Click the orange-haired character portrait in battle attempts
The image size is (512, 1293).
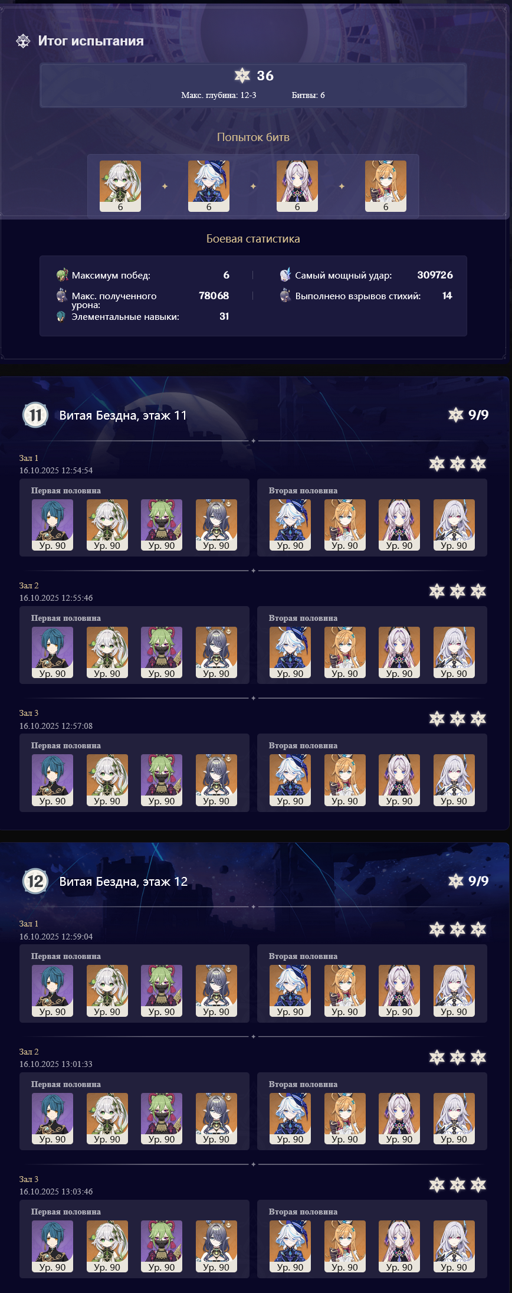click(386, 186)
